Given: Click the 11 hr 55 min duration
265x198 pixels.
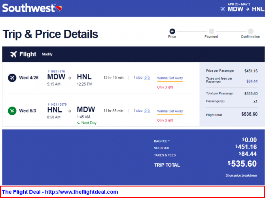Looking at the screenshot, I should click(114, 111).
